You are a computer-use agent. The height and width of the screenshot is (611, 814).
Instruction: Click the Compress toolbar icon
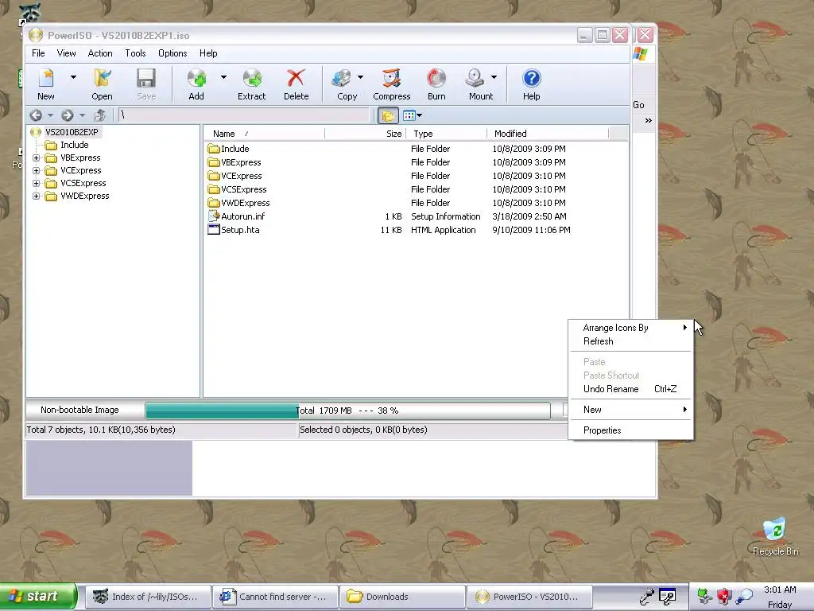tap(391, 79)
